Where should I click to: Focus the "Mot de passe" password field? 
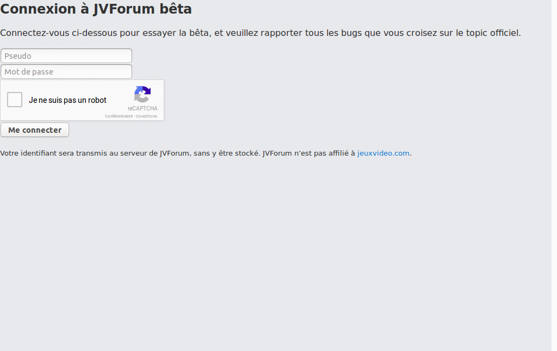coord(65,71)
